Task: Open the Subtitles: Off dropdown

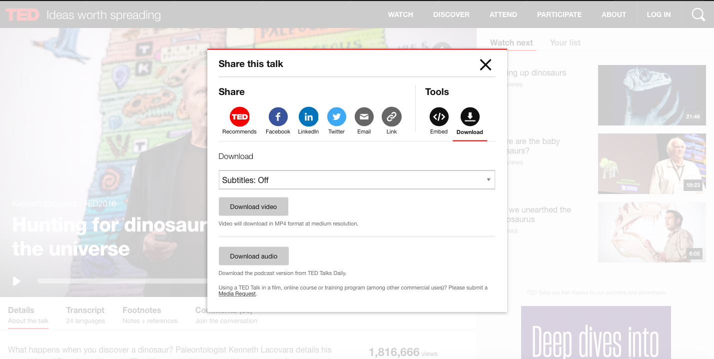Action: 357,180
